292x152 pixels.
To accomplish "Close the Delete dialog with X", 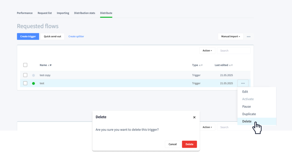I will [x=194, y=117].
